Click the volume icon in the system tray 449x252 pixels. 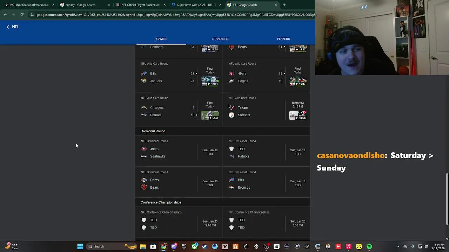(426, 246)
